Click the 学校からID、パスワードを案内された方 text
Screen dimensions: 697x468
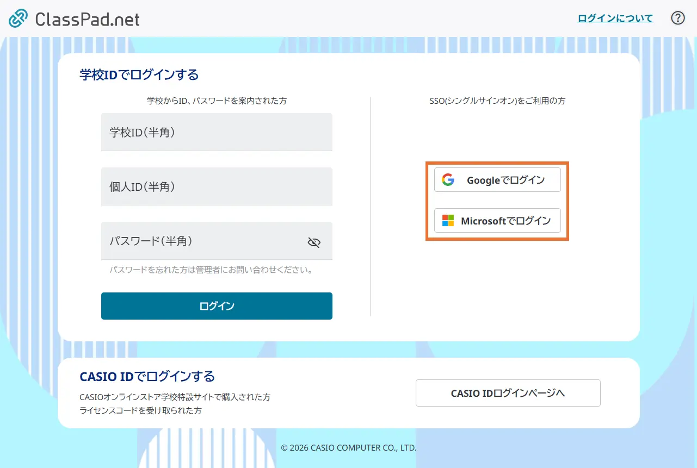pyautogui.click(x=217, y=101)
